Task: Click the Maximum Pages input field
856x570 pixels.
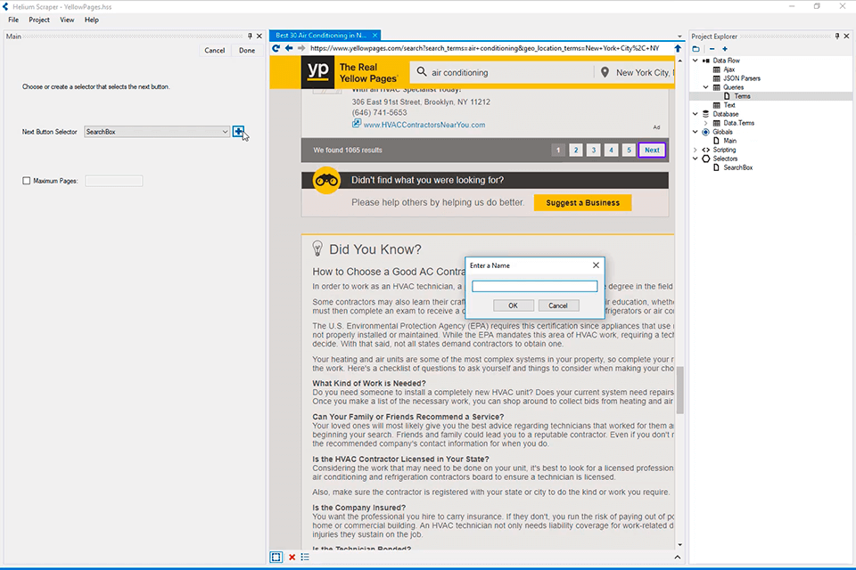Action: (x=113, y=181)
